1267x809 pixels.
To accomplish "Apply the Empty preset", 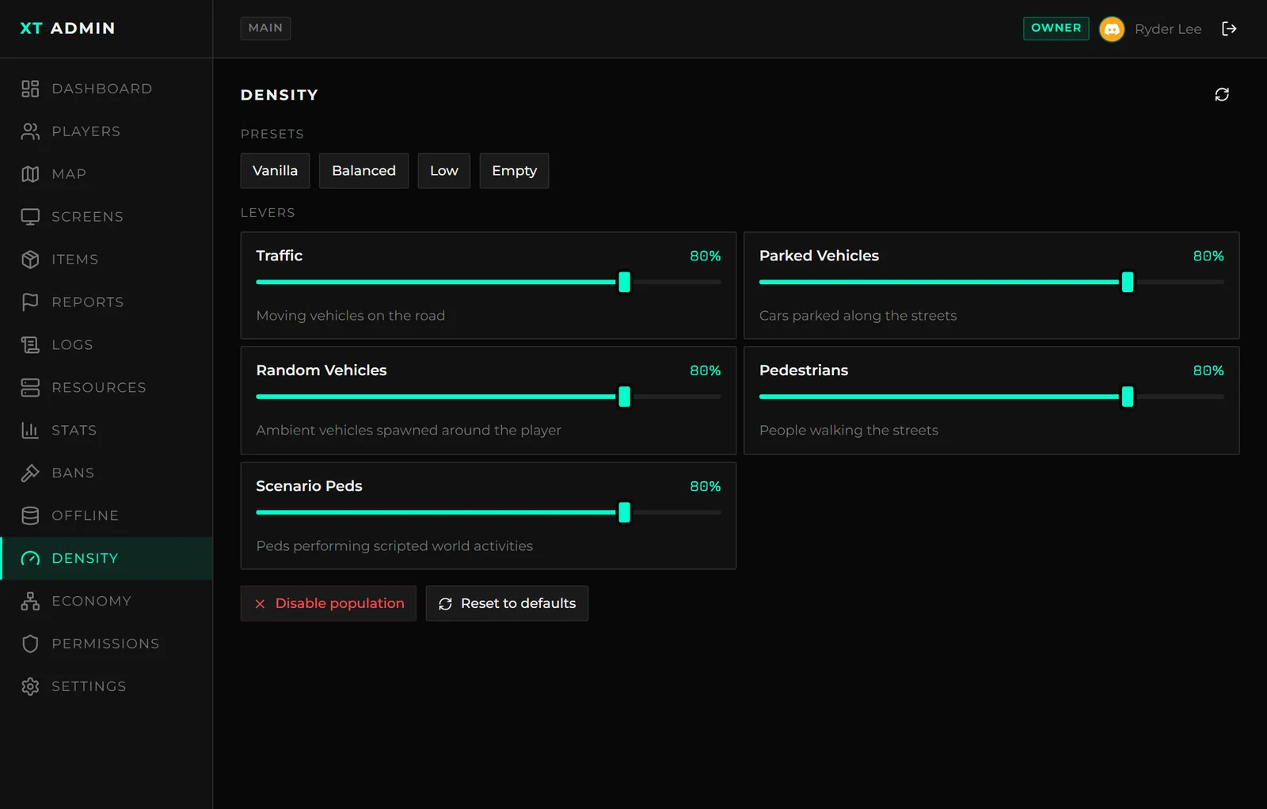I will 514,171.
